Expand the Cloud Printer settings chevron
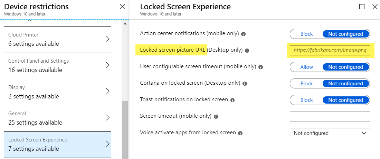Viewport: 380px width, 159px height. coord(107,39)
